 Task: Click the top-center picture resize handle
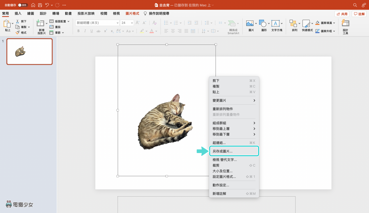[167, 45]
